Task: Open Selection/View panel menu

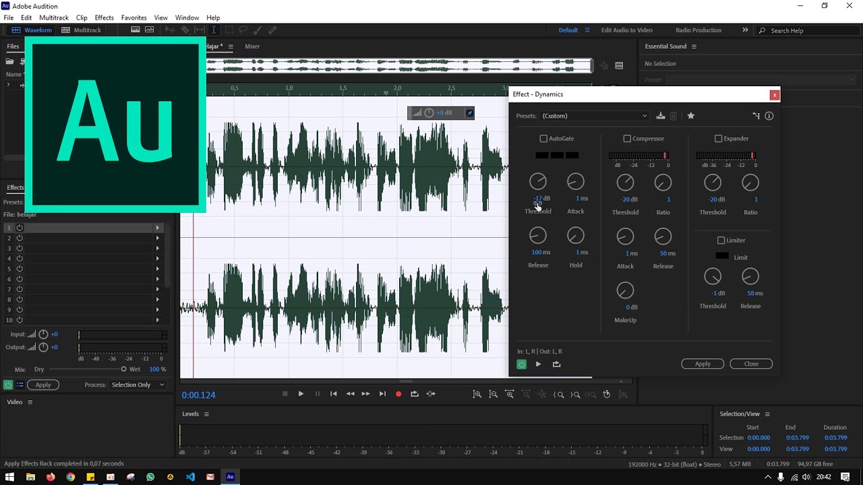Action: pyautogui.click(x=767, y=414)
